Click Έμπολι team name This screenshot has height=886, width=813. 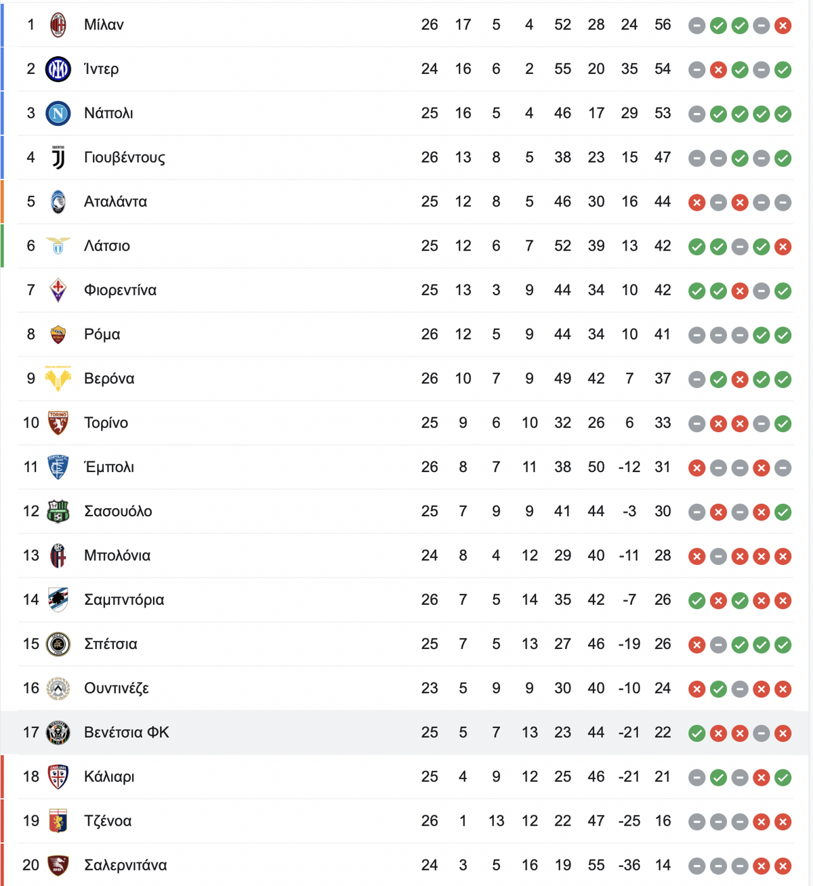[109, 467]
